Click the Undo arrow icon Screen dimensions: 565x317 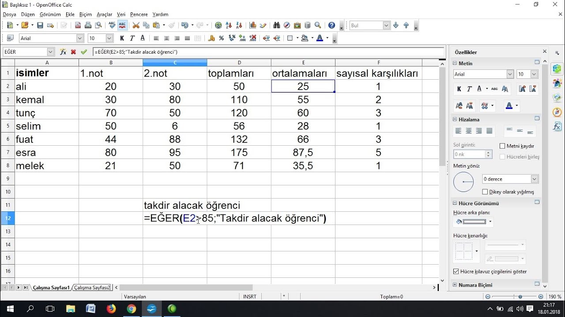pyautogui.click(x=184, y=26)
